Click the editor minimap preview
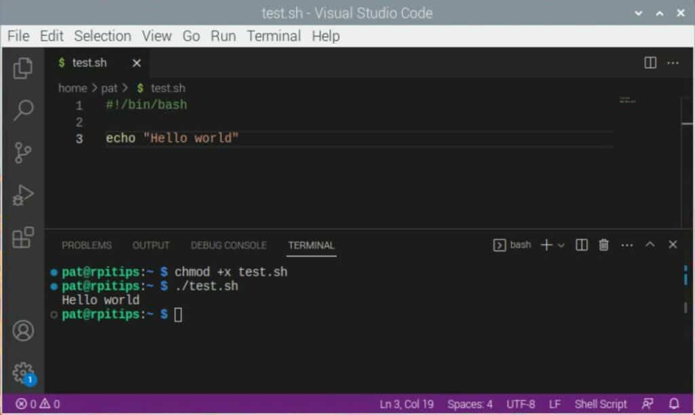The width and height of the screenshot is (695, 415). point(628,101)
